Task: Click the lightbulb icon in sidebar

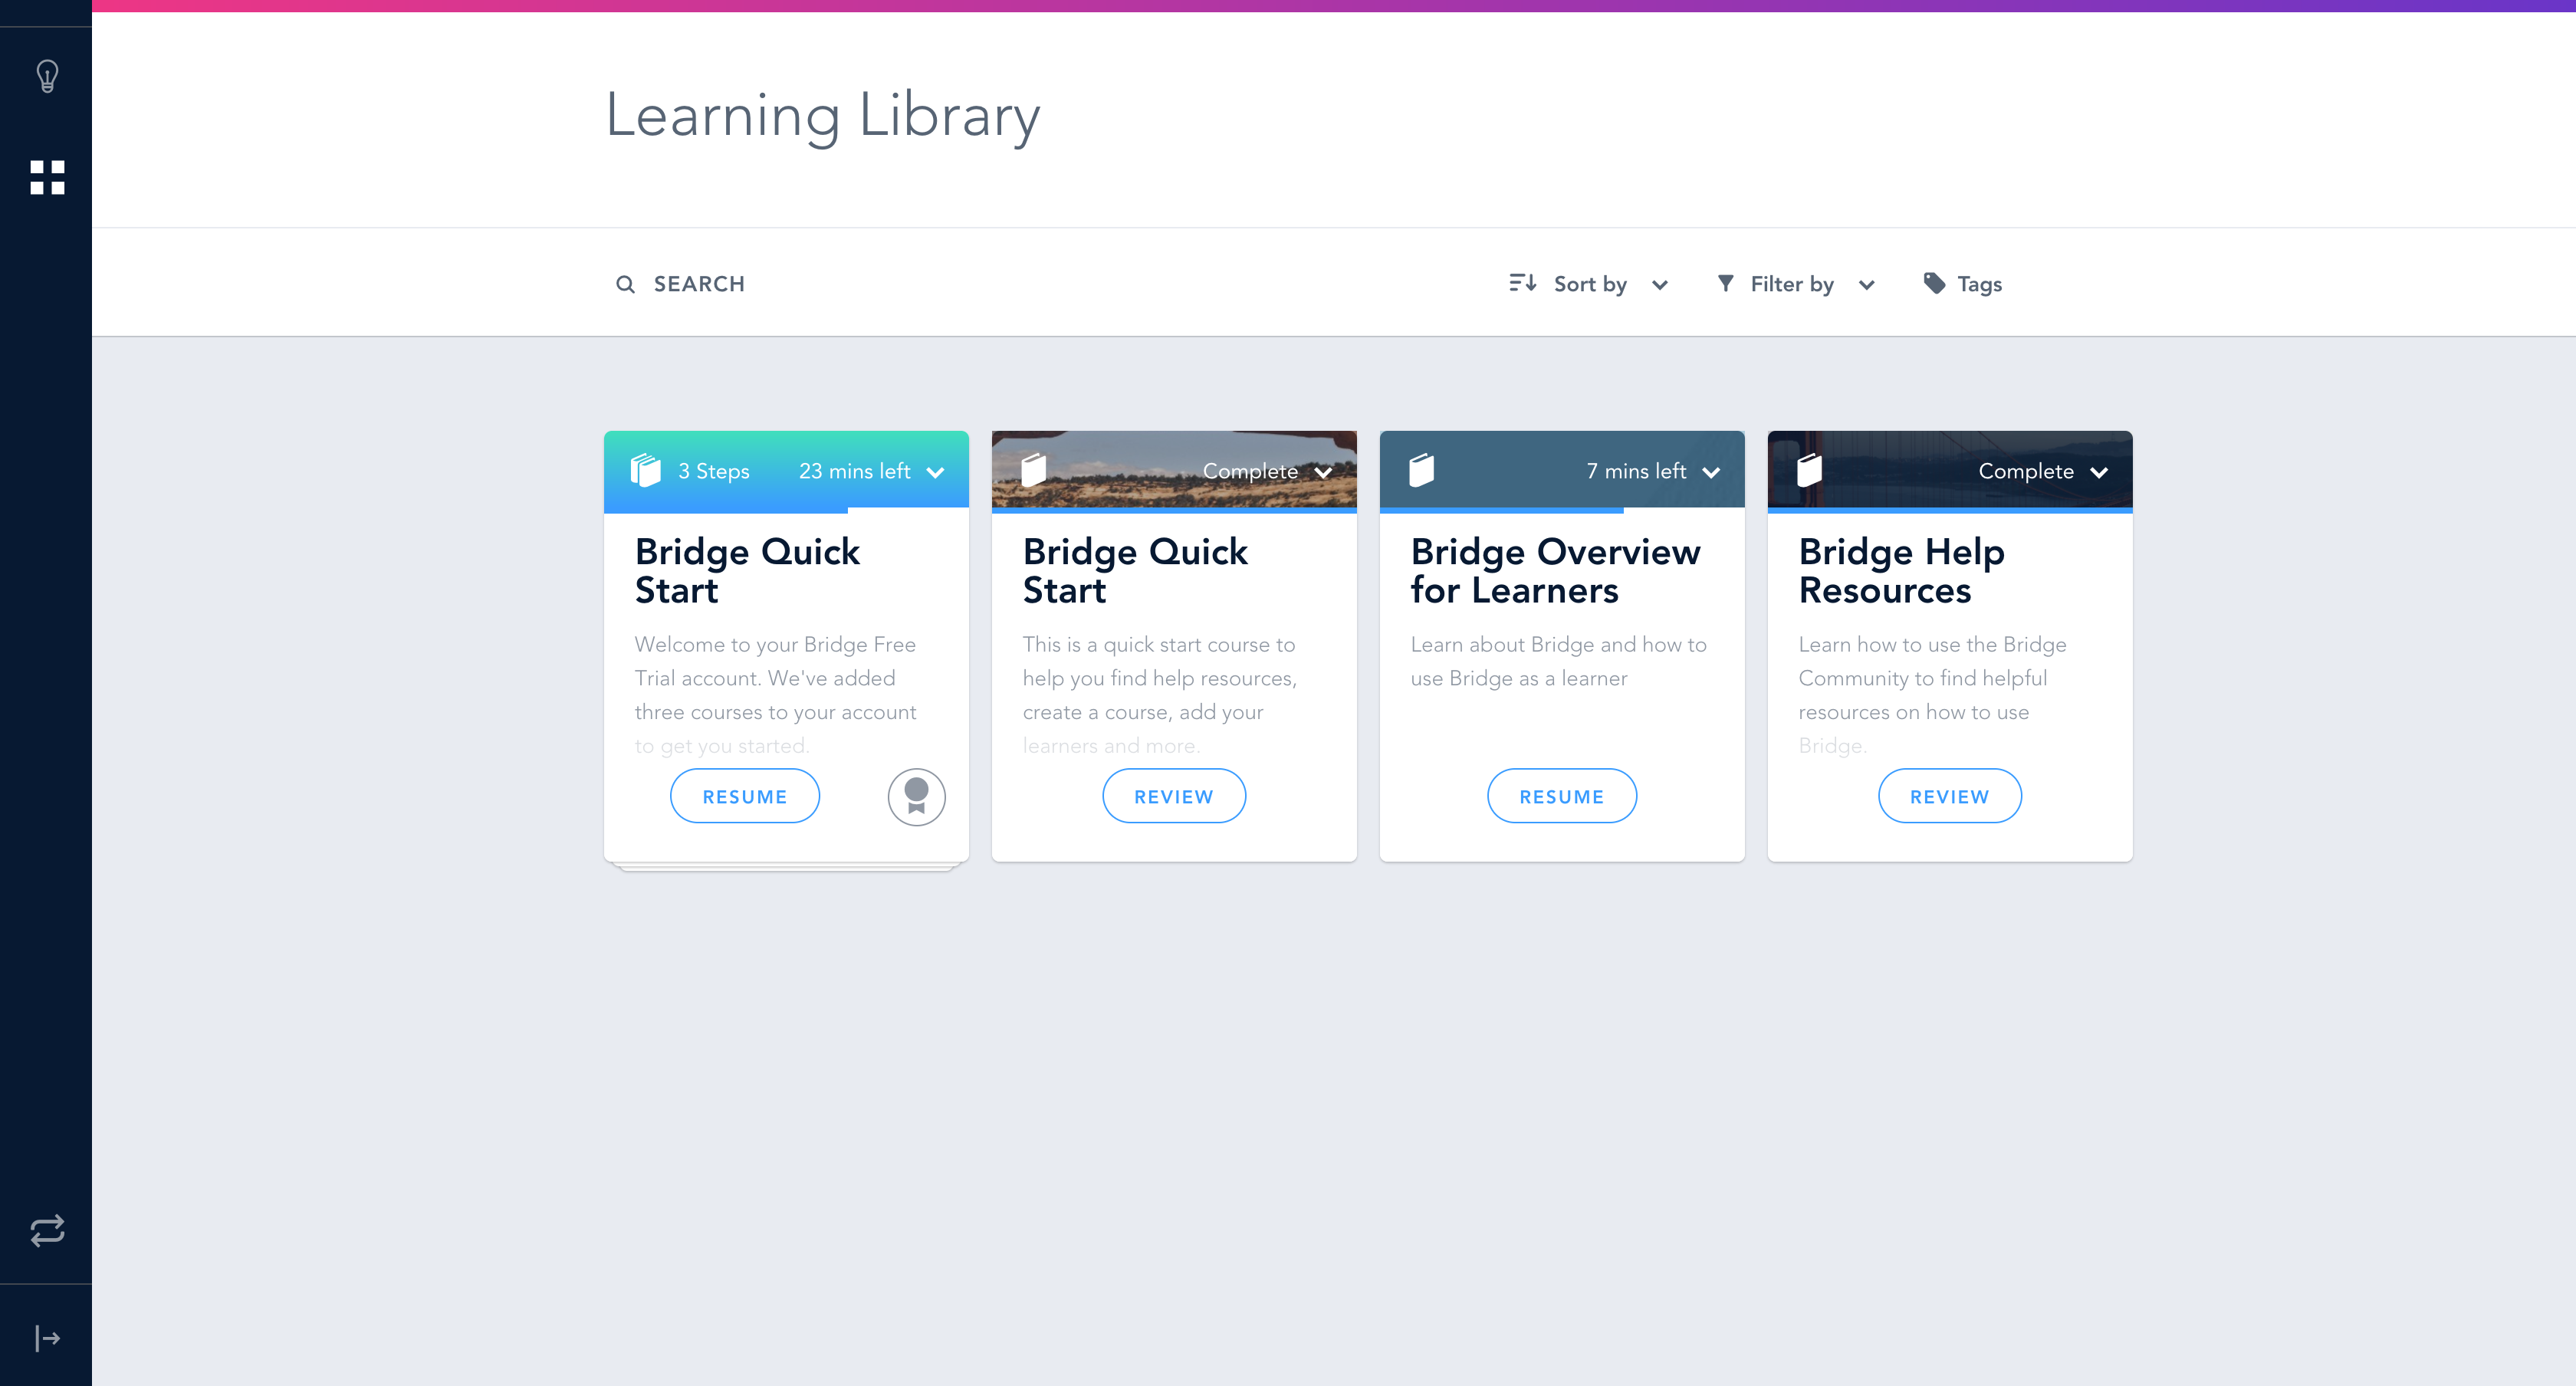Action: point(47,76)
